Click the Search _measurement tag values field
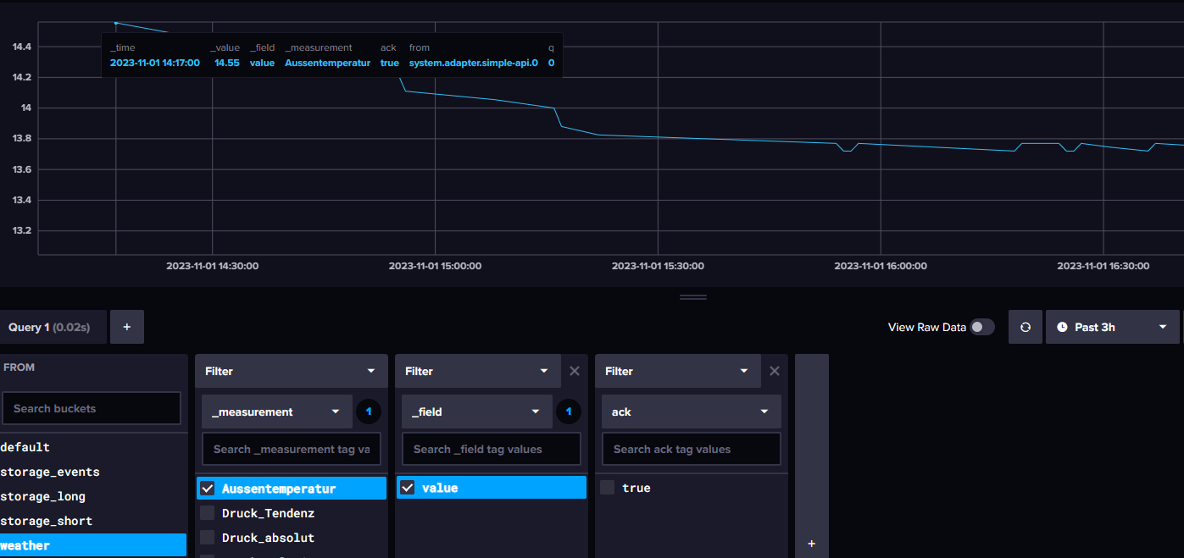 click(292, 449)
